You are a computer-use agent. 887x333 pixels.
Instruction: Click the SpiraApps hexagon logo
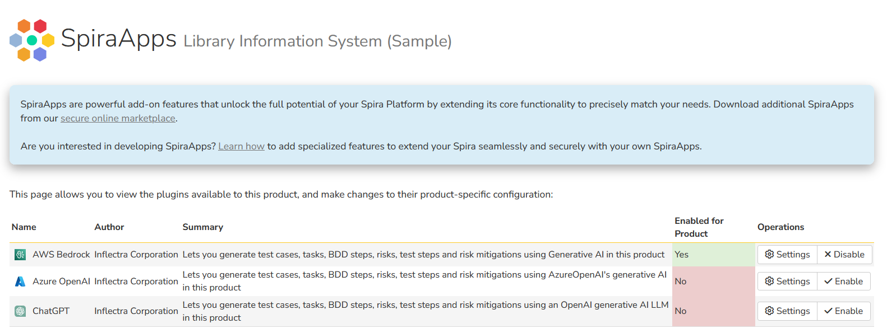pos(32,40)
